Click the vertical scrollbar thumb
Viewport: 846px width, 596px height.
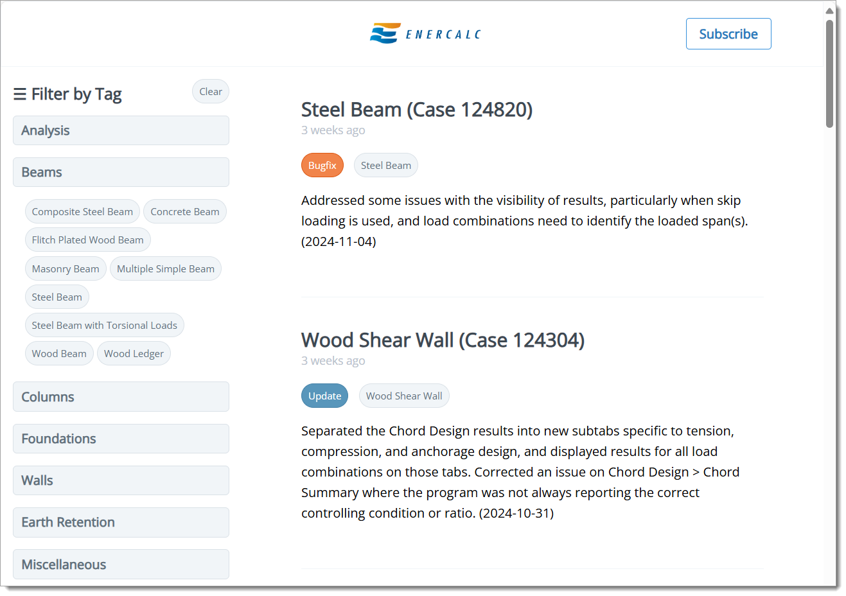tap(829, 74)
